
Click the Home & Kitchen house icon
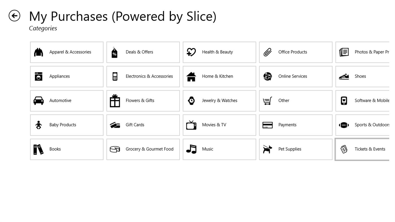point(191,76)
